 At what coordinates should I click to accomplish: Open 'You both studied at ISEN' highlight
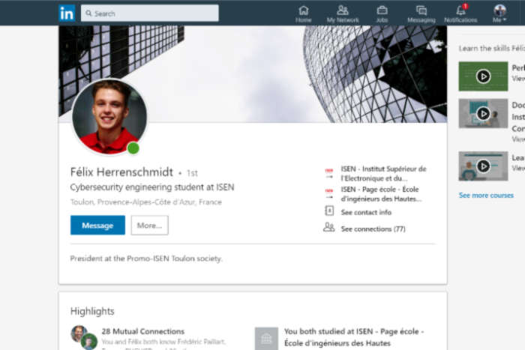tap(354, 337)
